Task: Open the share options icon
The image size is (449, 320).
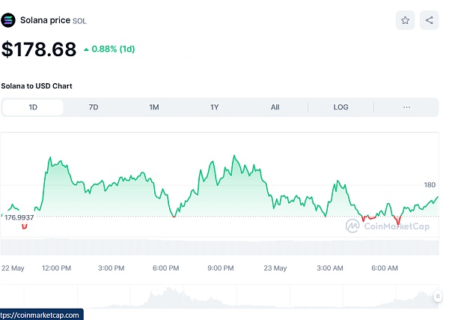Action: 429,20
